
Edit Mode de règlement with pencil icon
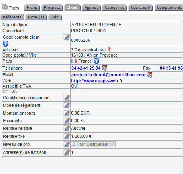(67, 105)
